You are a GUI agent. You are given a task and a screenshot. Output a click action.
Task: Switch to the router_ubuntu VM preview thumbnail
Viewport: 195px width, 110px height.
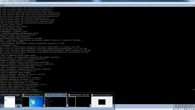(x=102, y=102)
